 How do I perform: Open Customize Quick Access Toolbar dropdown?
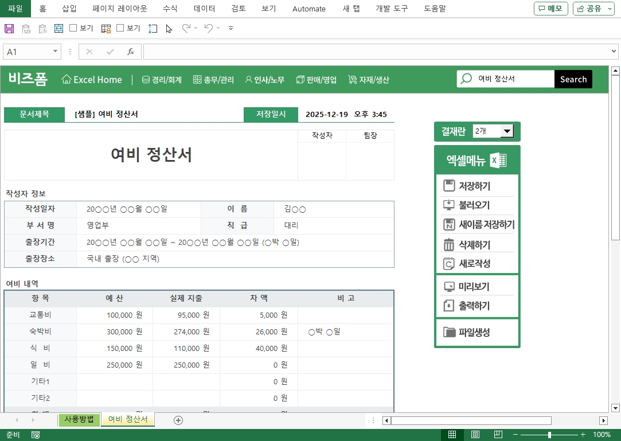tap(231, 28)
